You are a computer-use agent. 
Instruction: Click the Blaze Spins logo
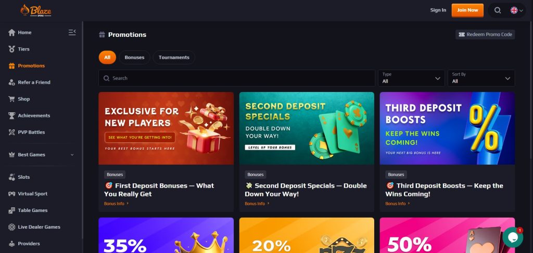point(36,10)
